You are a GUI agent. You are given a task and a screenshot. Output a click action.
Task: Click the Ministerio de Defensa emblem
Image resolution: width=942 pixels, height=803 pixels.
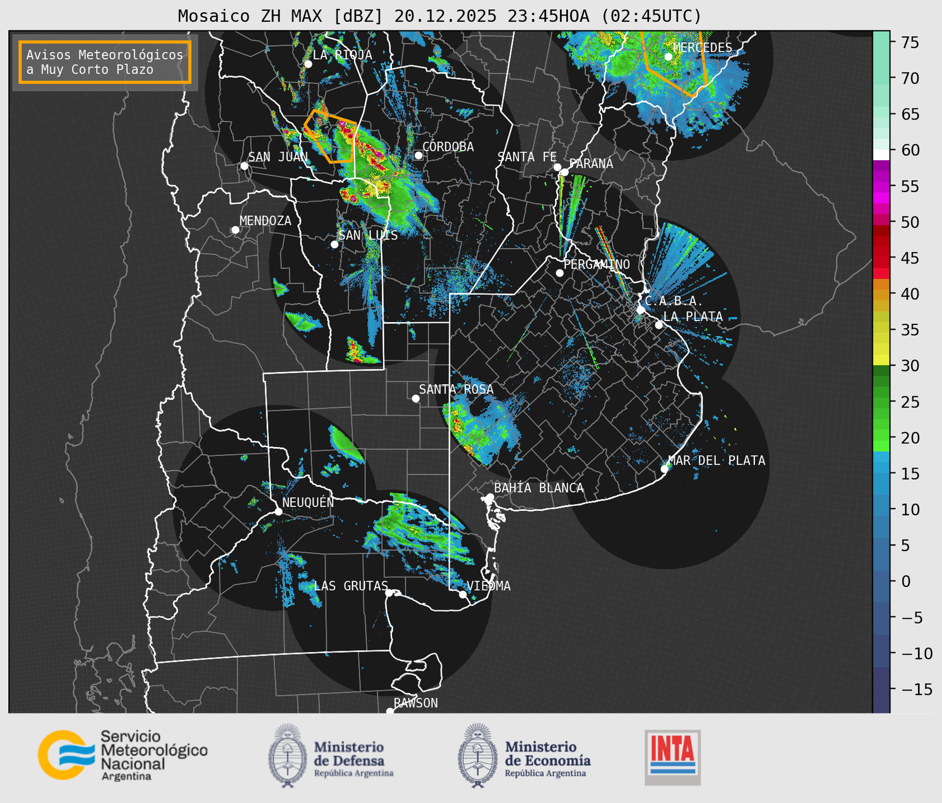(x=287, y=756)
